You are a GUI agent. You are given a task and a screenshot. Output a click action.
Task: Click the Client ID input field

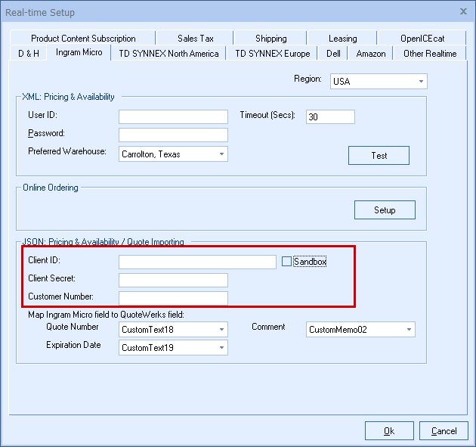pyautogui.click(x=197, y=262)
